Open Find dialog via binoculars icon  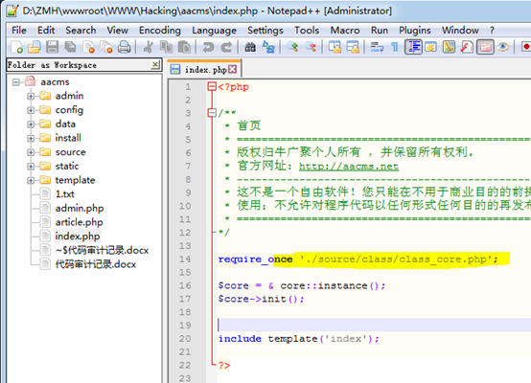point(250,47)
